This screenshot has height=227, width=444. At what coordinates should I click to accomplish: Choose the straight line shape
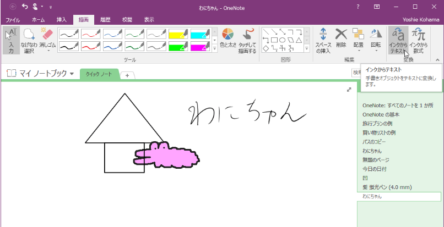266,32
